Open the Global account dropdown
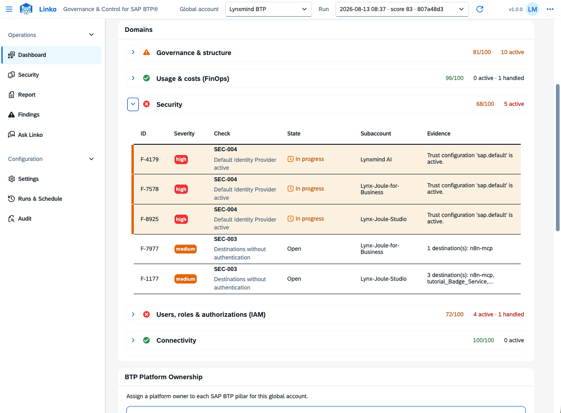This screenshot has height=413, width=561. tap(268, 9)
